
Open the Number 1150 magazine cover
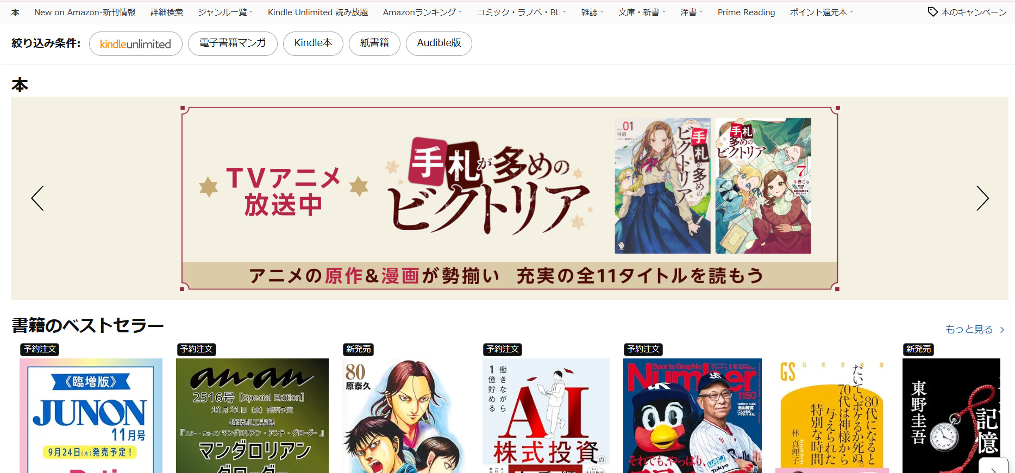coord(692,415)
